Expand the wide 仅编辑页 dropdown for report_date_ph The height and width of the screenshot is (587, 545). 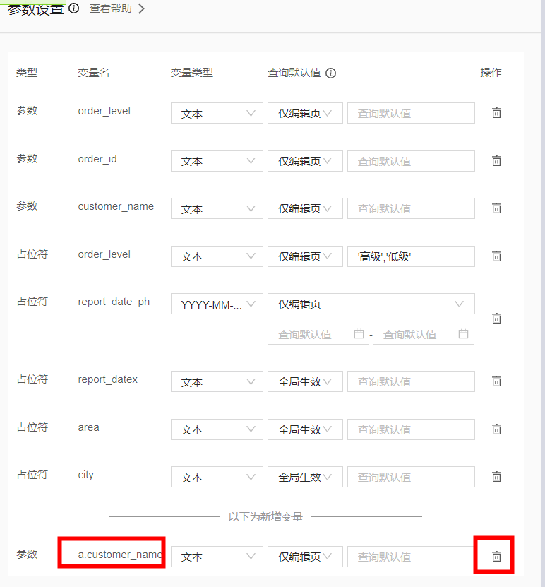point(371,304)
